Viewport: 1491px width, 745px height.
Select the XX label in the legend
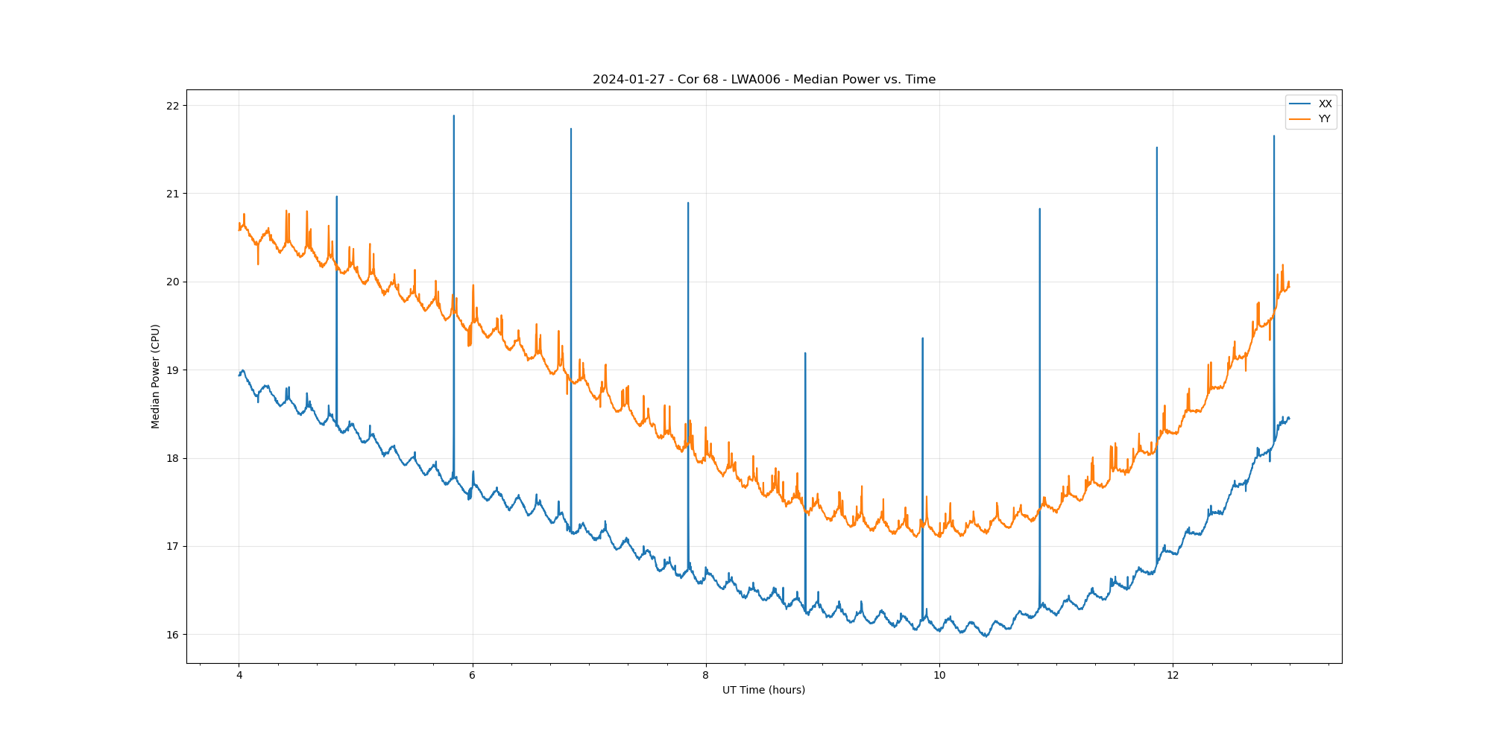coord(1325,104)
